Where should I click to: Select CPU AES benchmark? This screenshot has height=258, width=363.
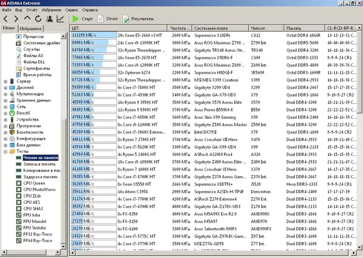pyautogui.click(x=32, y=202)
